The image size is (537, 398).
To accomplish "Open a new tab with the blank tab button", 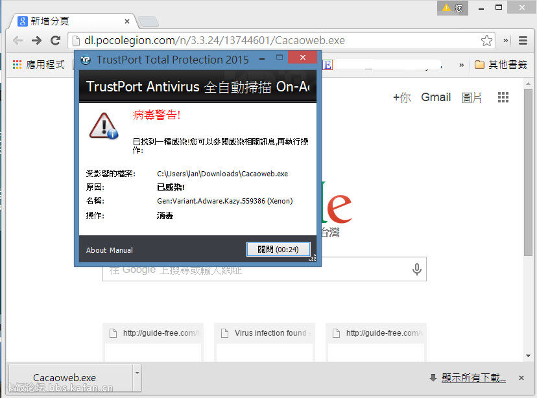I will click(147, 22).
